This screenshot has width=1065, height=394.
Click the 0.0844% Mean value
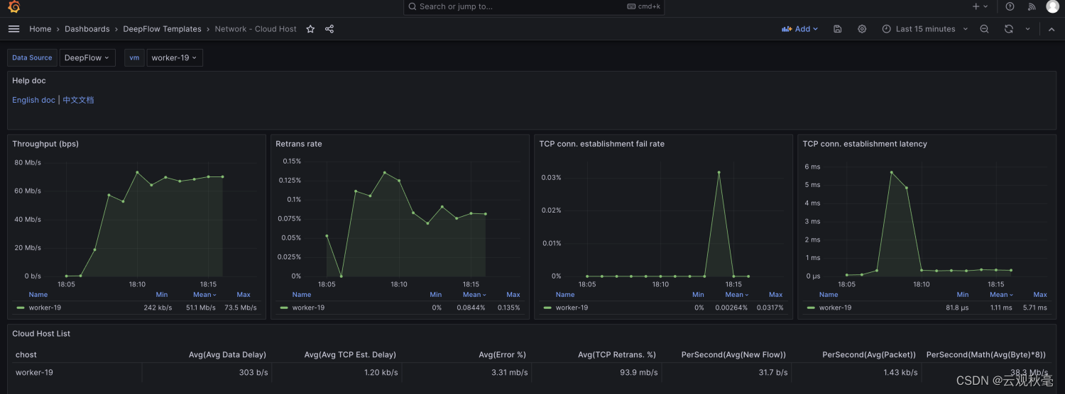point(471,308)
